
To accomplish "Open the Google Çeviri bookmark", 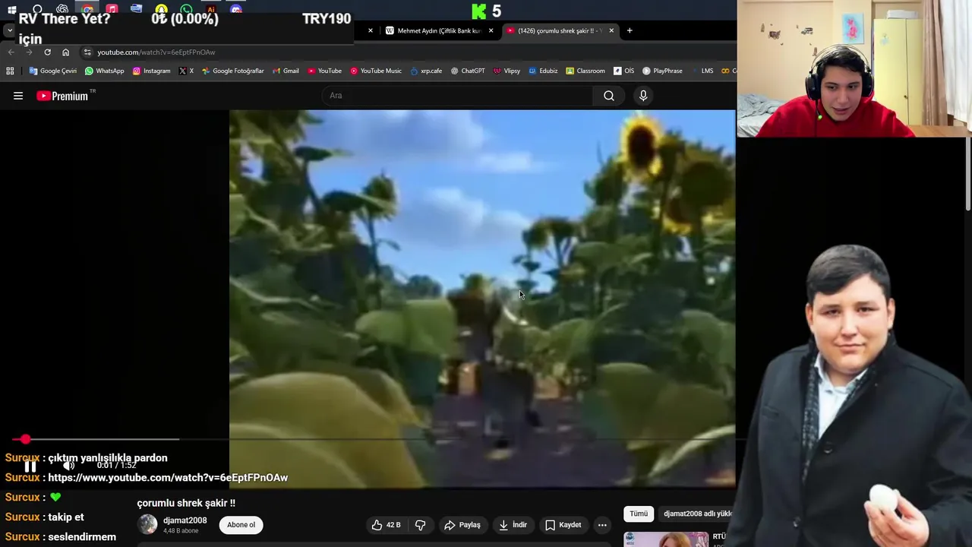I will pos(53,71).
